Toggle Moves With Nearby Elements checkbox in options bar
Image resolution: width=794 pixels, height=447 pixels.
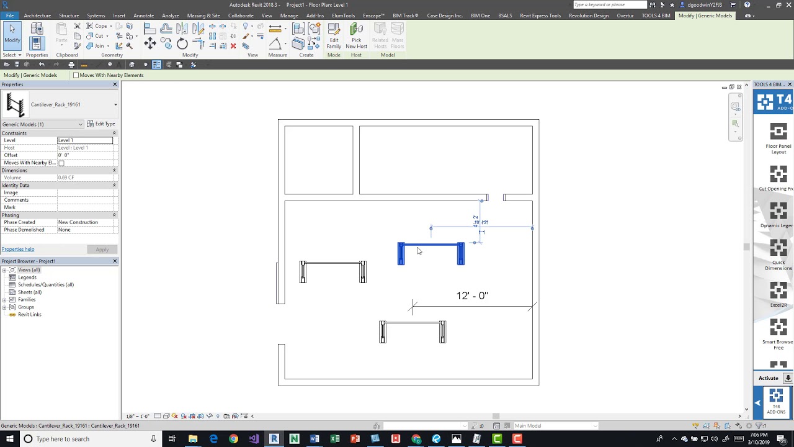point(76,75)
